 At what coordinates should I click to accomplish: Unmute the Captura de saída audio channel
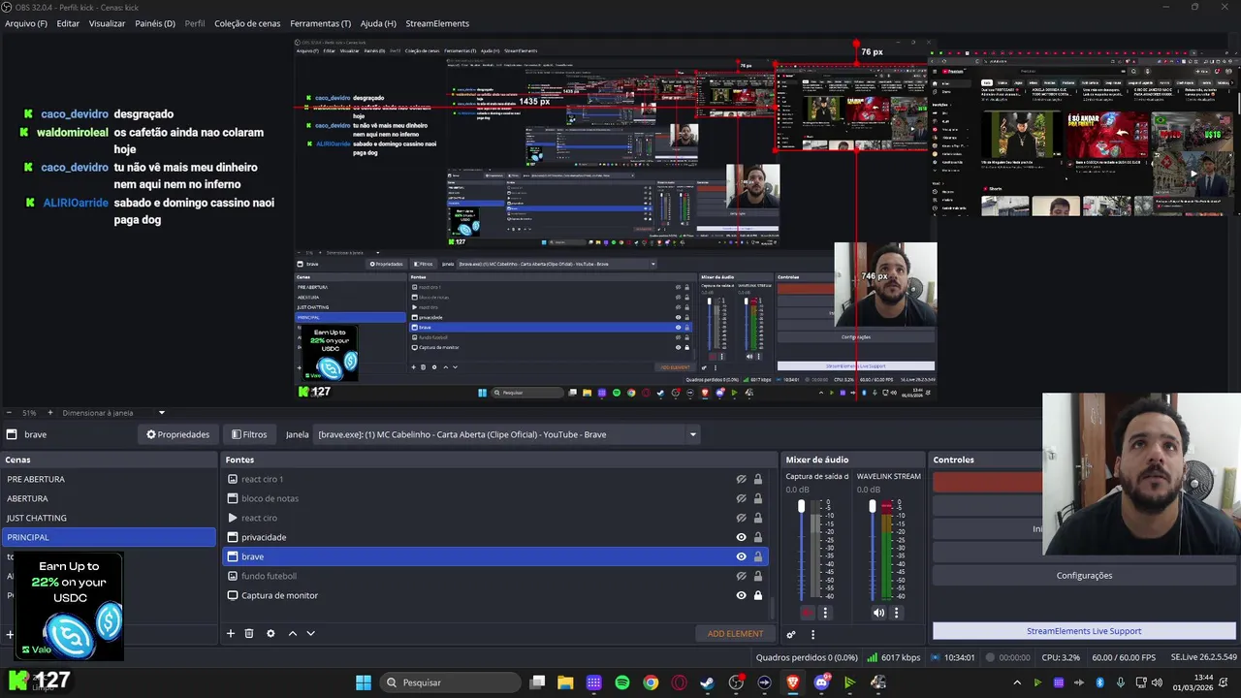click(808, 613)
